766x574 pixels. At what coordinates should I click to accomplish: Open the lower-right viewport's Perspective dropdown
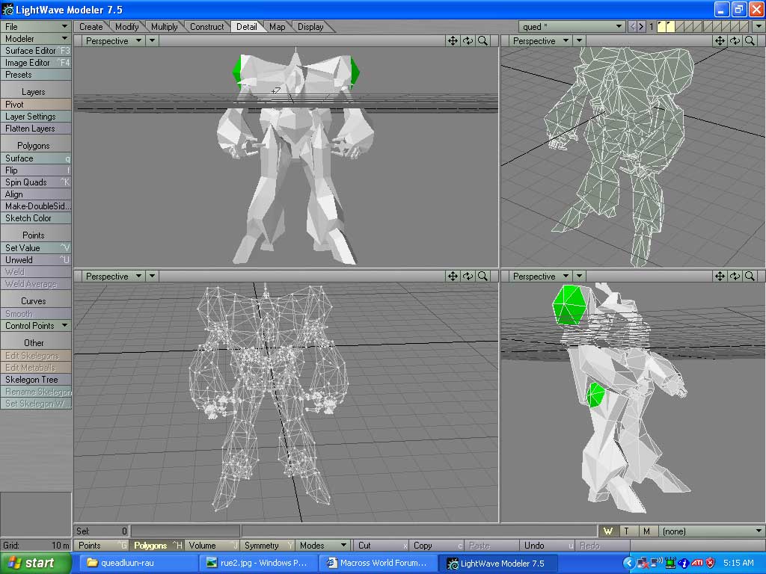point(540,277)
